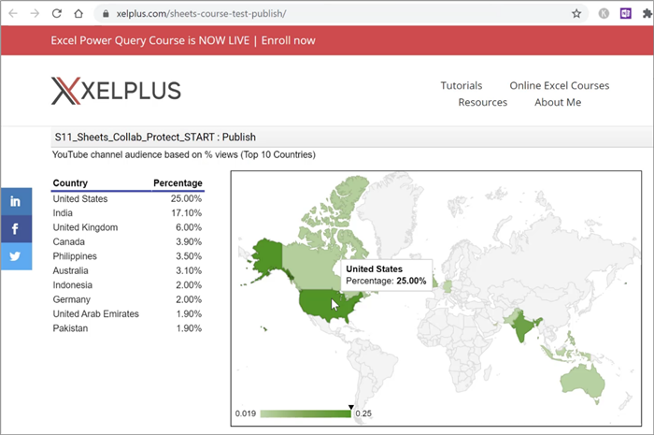Open the Tutorials menu
This screenshot has width=654, height=435.
(462, 85)
